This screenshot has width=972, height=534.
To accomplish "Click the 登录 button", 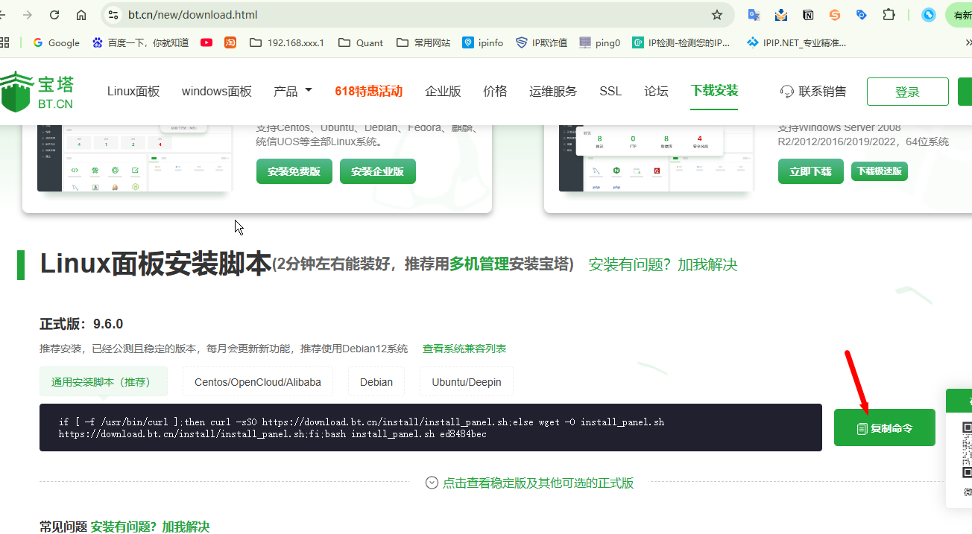I will tap(908, 92).
